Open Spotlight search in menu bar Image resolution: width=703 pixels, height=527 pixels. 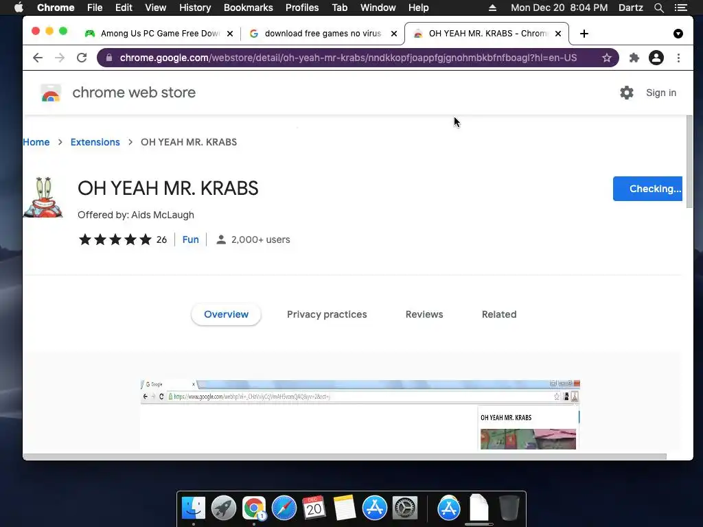658,8
